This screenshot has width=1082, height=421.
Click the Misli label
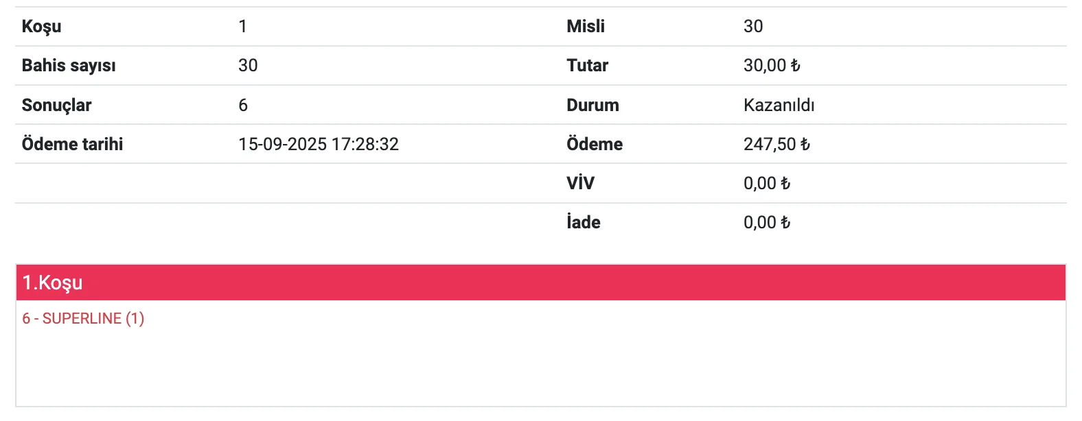(x=586, y=26)
